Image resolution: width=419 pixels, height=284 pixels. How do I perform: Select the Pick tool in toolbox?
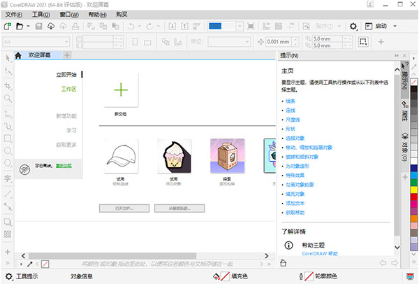pyautogui.click(x=8, y=56)
